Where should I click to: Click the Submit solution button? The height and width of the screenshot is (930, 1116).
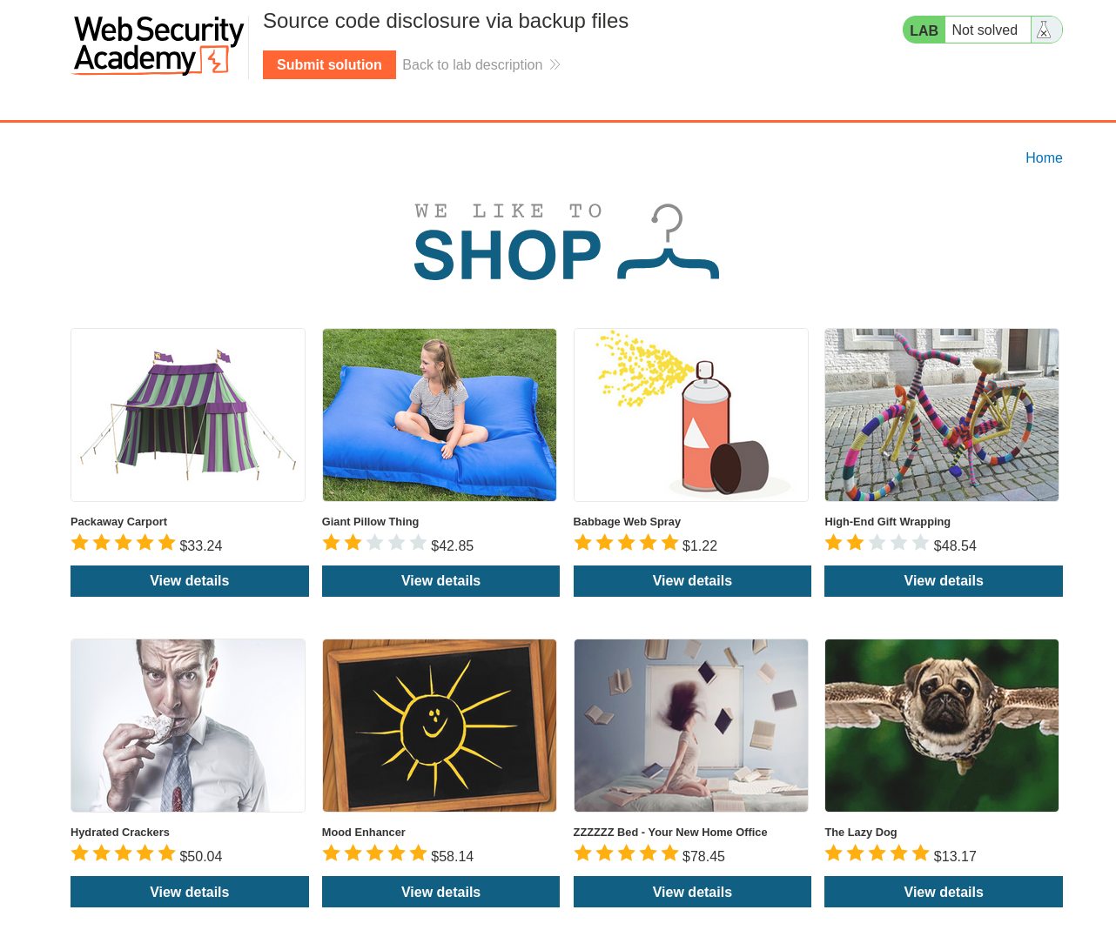tap(329, 65)
